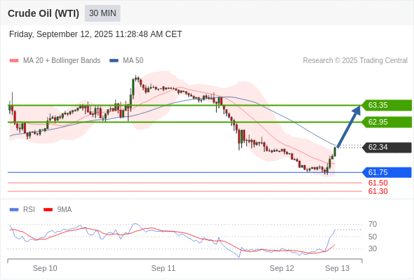
Task: Click the blue RSI legend swatch
Action: tap(14, 210)
